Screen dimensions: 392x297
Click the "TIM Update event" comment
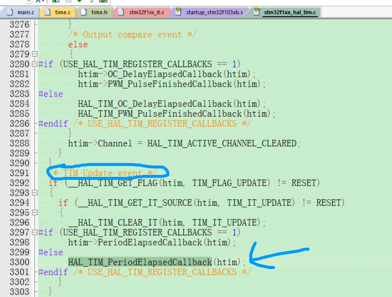tap(103, 173)
